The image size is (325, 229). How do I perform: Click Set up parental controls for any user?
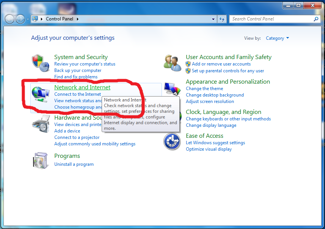pyautogui.click(x=228, y=71)
